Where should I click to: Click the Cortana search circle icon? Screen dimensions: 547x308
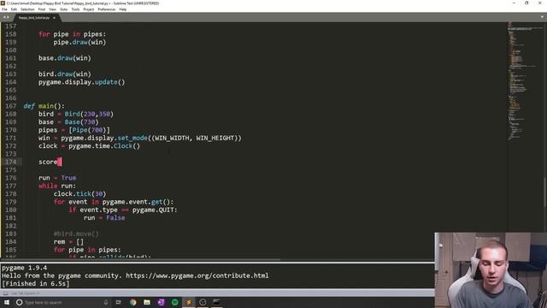(x=19, y=302)
